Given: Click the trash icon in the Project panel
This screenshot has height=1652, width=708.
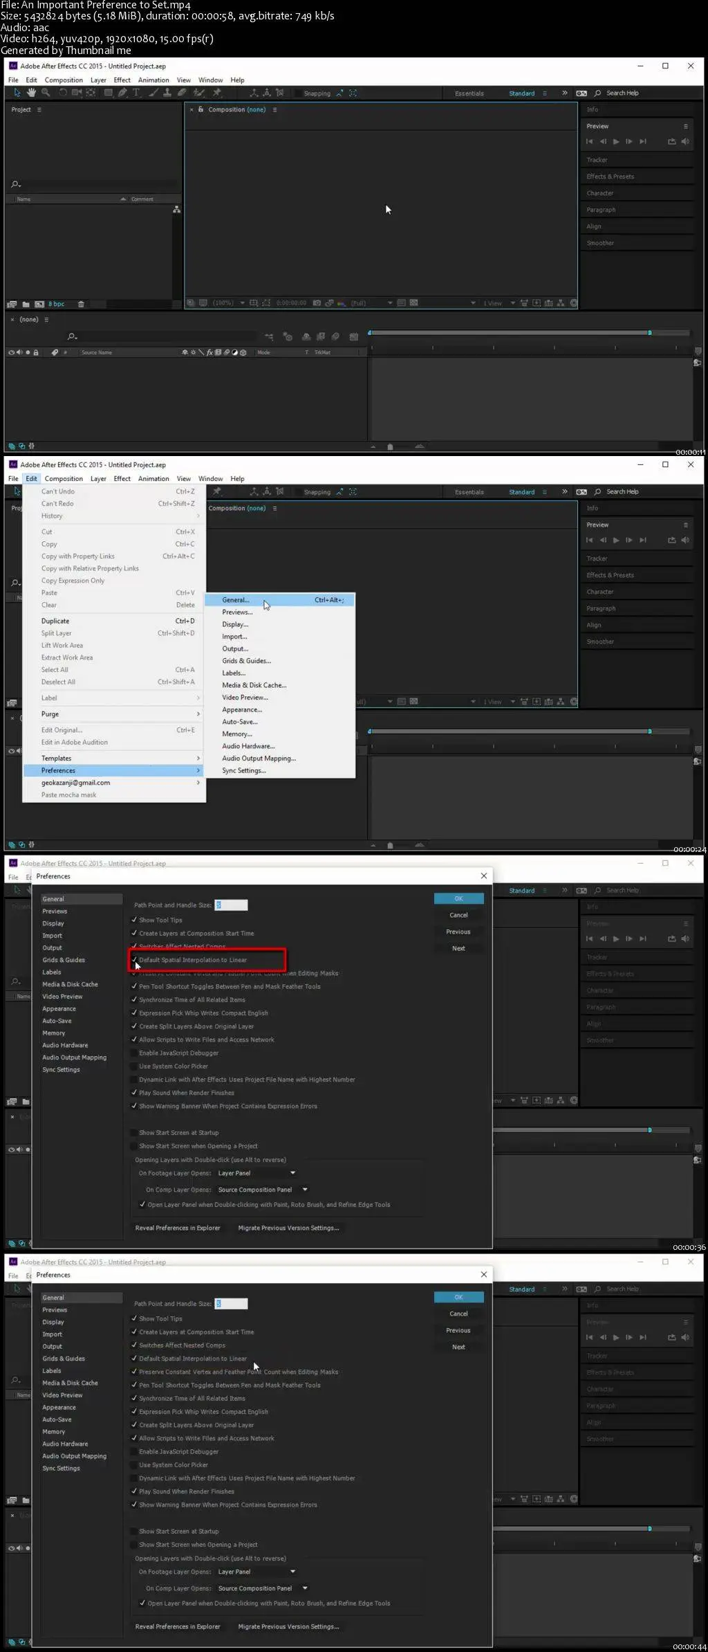Looking at the screenshot, I should click(x=81, y=304).
